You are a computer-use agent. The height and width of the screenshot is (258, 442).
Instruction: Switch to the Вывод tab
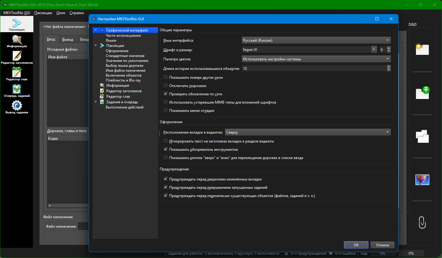click(x=67, y=40)
